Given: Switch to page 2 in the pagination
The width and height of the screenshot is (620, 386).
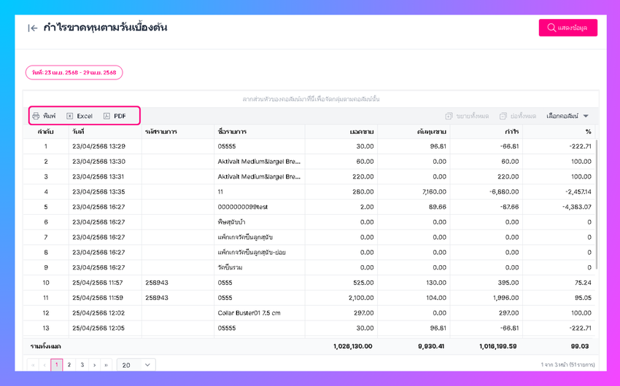Looking at the screenshot, I should click(69, 365).
